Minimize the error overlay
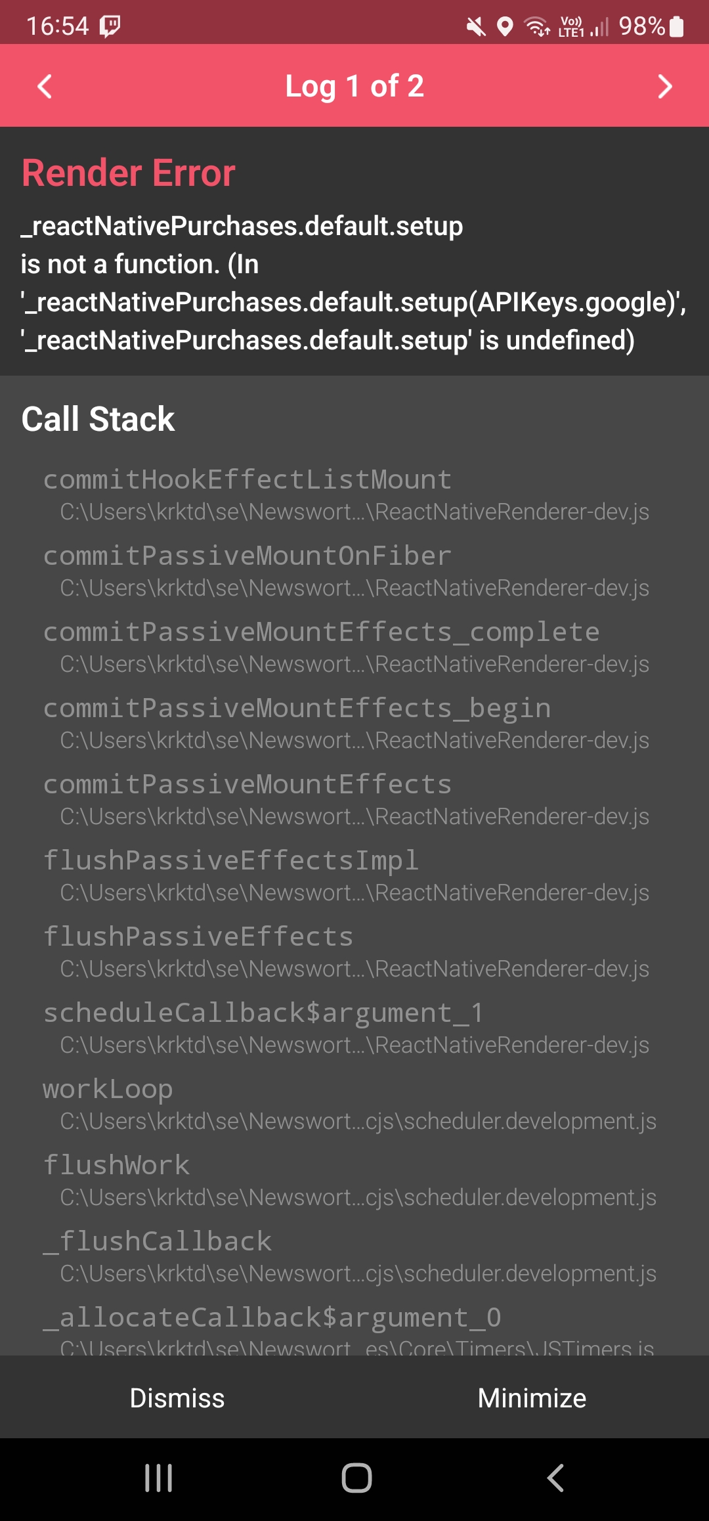 (532, 1398)
